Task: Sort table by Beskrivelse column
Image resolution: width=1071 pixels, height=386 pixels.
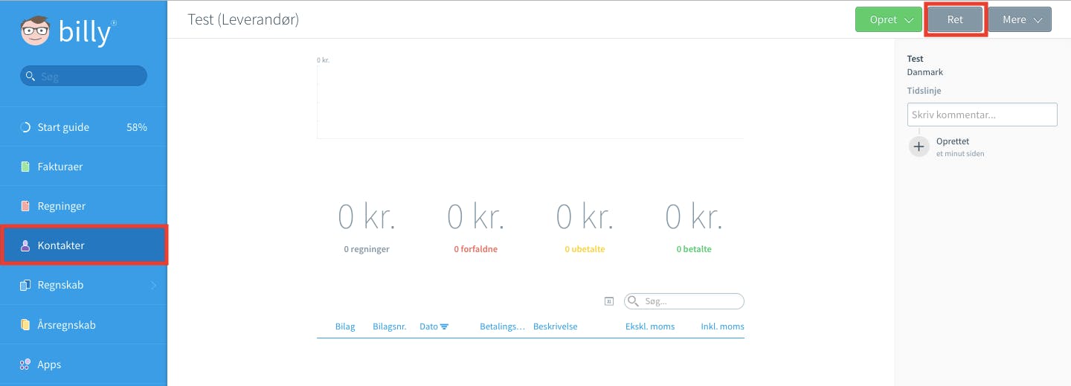Action: [x=555, y=327]
